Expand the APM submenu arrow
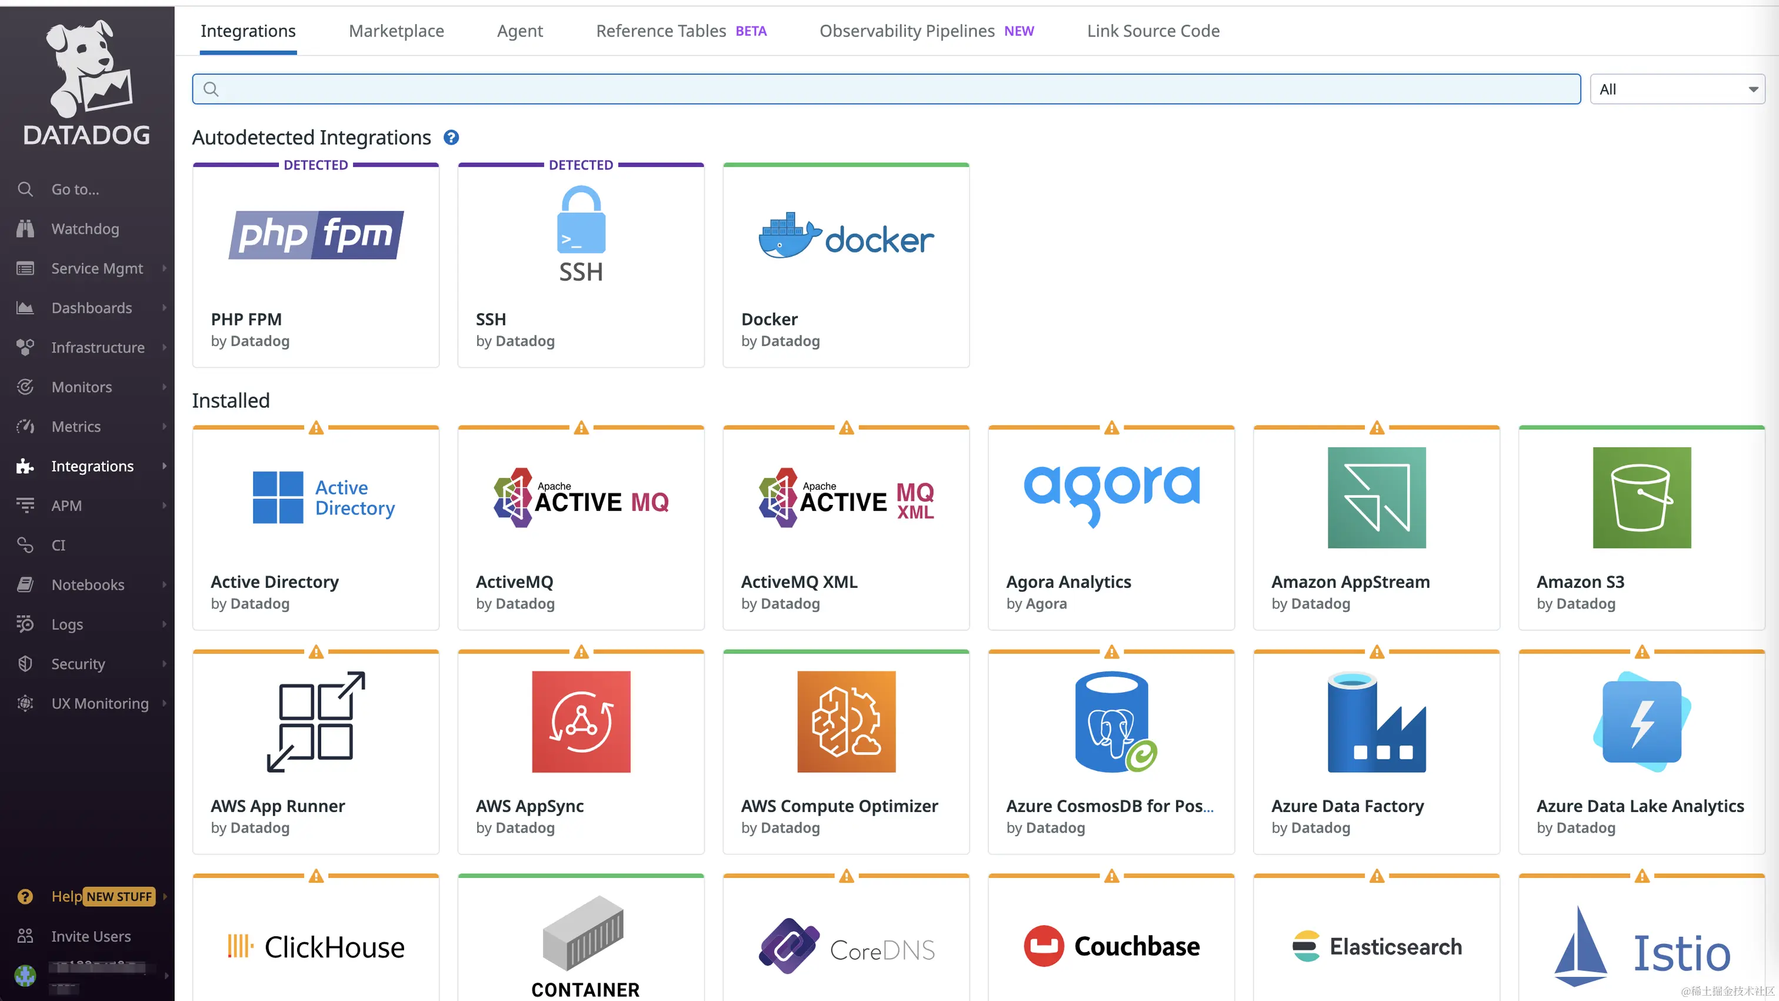1779x1001 pixels. coord(164,506)
